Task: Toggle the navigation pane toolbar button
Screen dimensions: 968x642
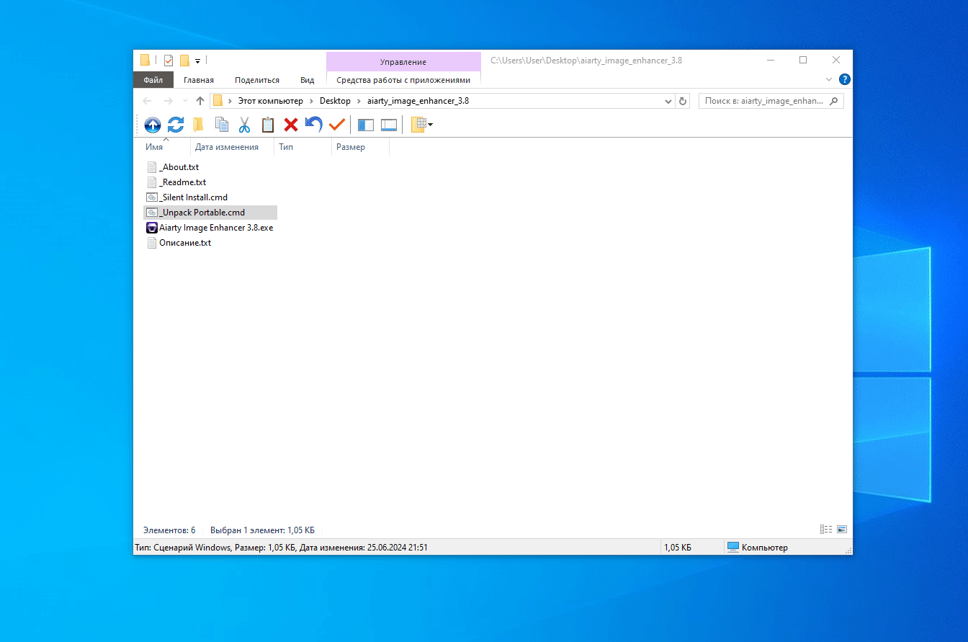Action: (366, 125)
